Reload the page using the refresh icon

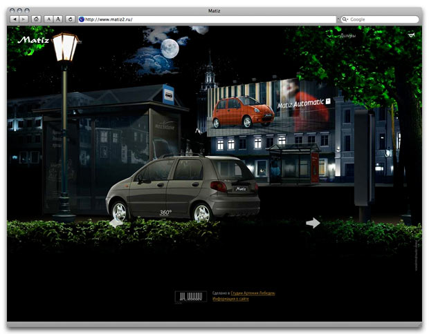pyautogui.click(x=70, y=19)
